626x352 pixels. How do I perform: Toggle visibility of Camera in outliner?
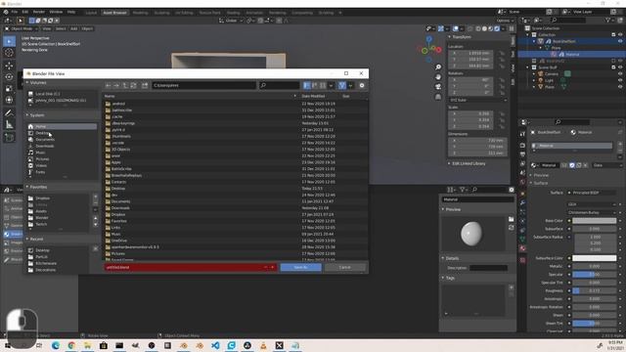[620, 74]
